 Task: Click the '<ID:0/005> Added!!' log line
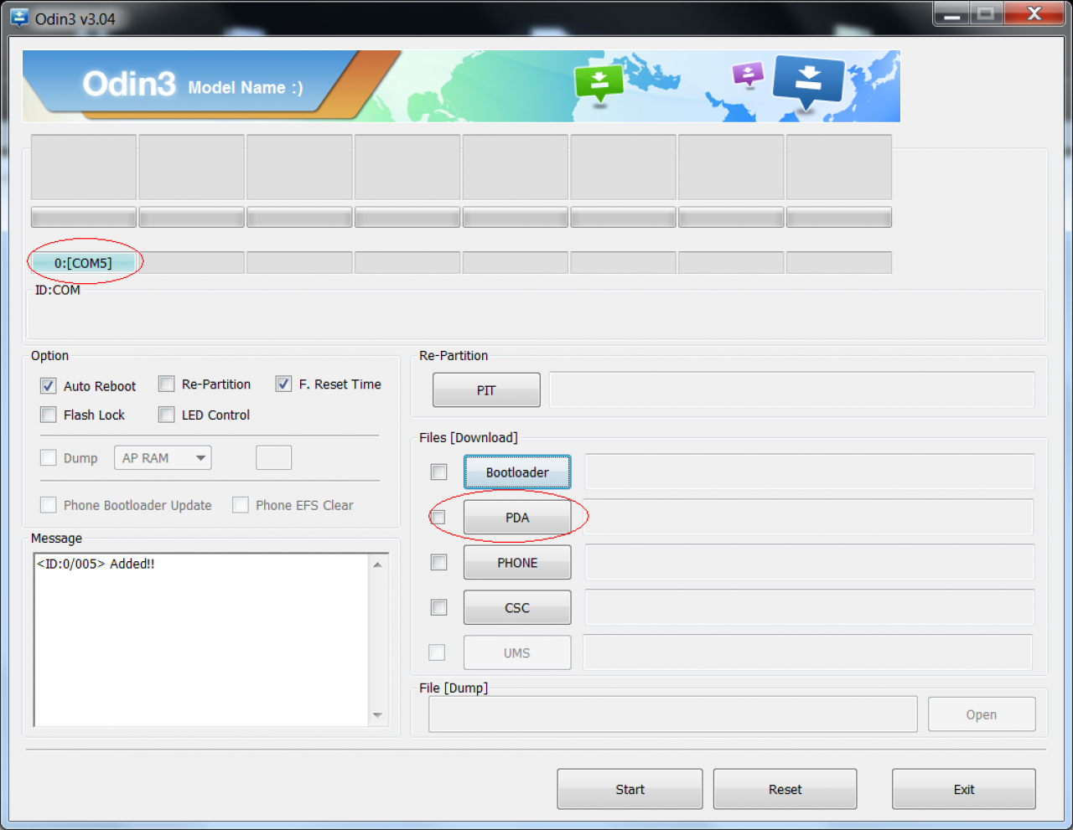point(96,564)
